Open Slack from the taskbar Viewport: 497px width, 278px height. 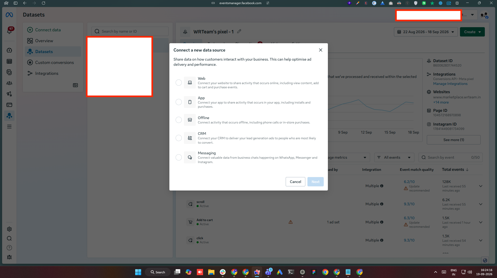click(223, 272)
